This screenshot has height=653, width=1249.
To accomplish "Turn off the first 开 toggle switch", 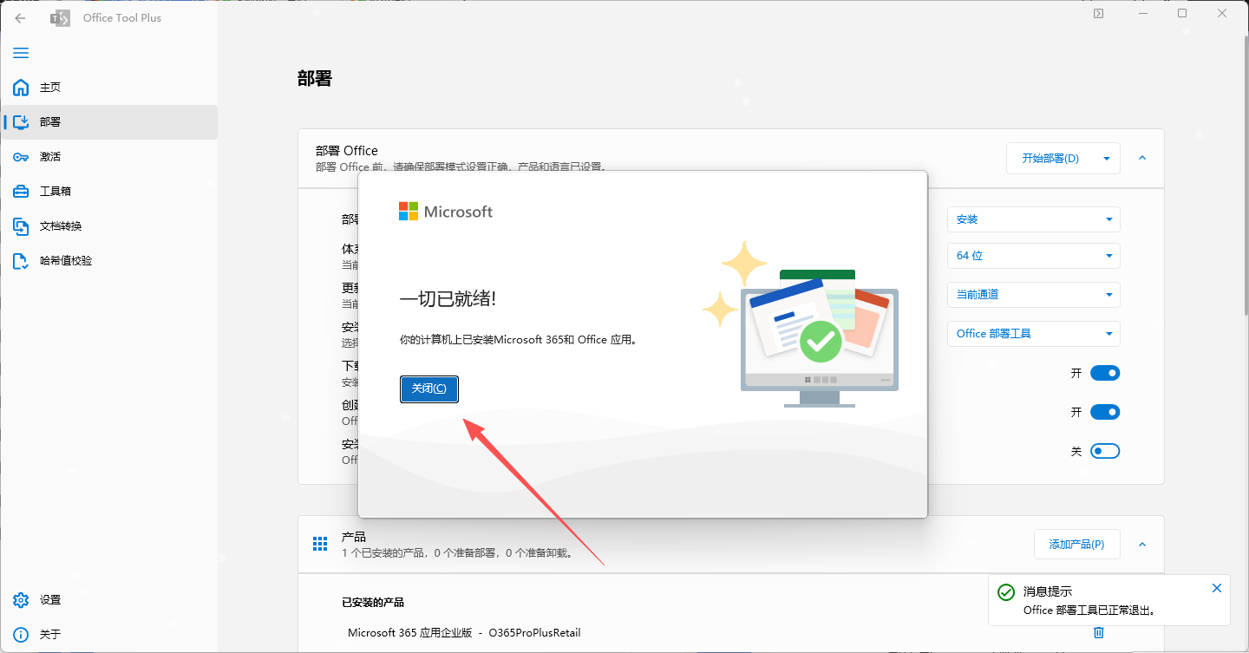I will coord(1105,372).
